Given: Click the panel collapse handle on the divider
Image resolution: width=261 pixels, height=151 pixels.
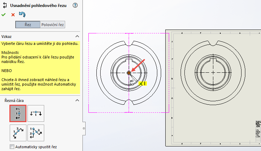Looking at the screenshot, I should click(x=84, y=128).
